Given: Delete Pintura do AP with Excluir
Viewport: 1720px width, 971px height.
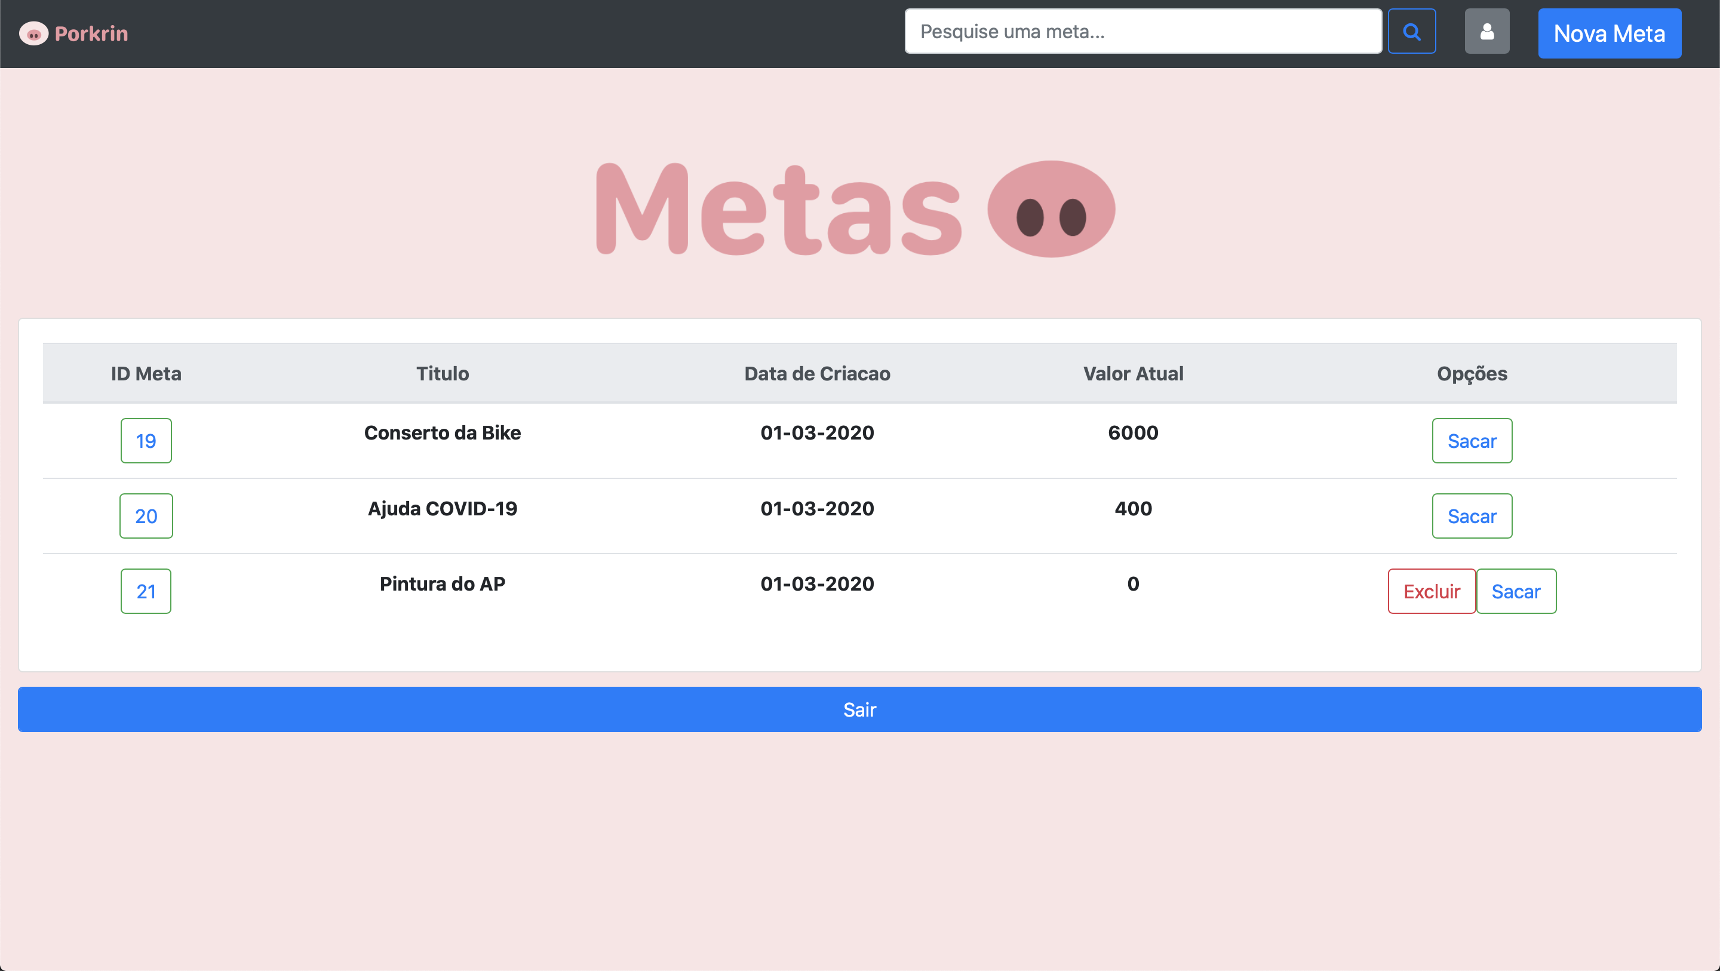Looking at the screenshot, I should click(1431, 592).
